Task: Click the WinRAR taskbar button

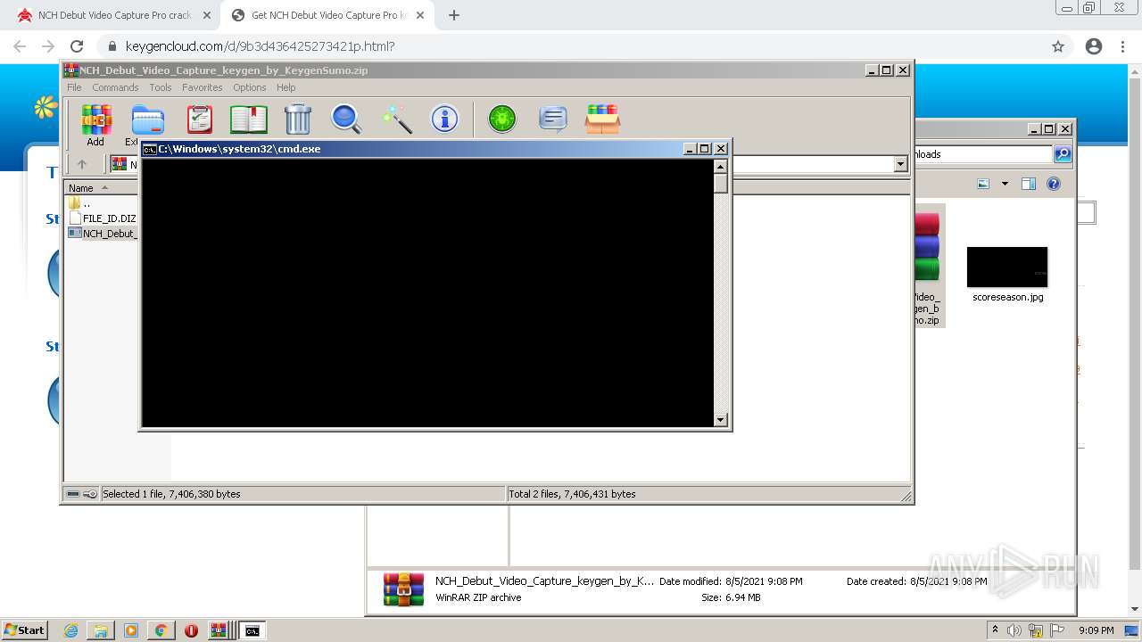Action: click(x=219, y=630)
